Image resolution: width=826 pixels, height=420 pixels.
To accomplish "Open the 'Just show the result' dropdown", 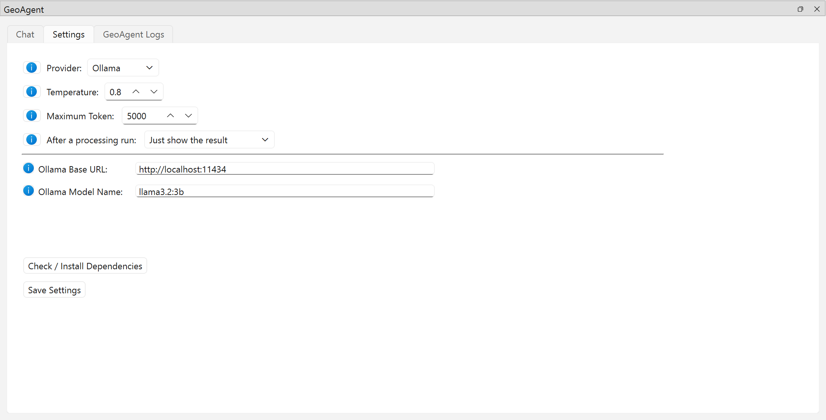I will click(x=210, y=140).
